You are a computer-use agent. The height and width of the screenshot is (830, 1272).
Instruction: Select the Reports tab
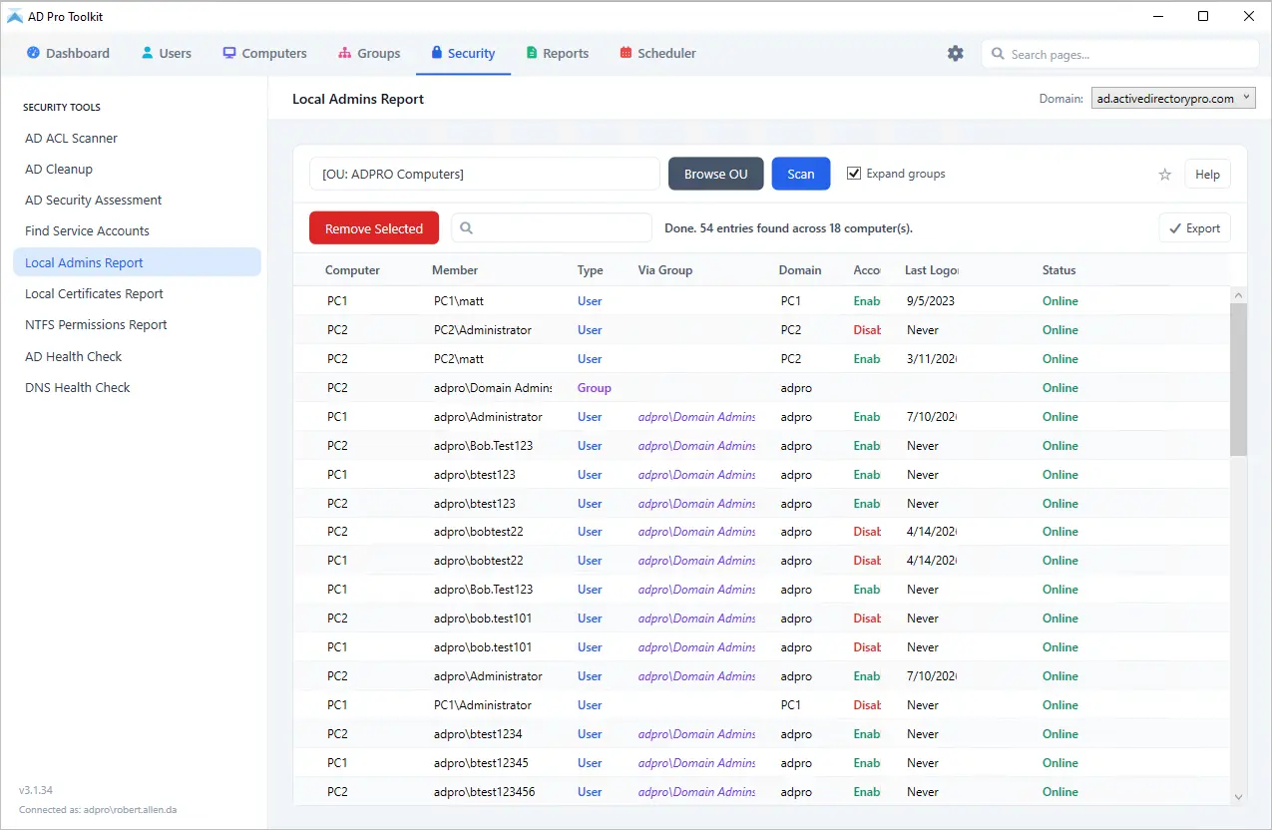point(557,53)
